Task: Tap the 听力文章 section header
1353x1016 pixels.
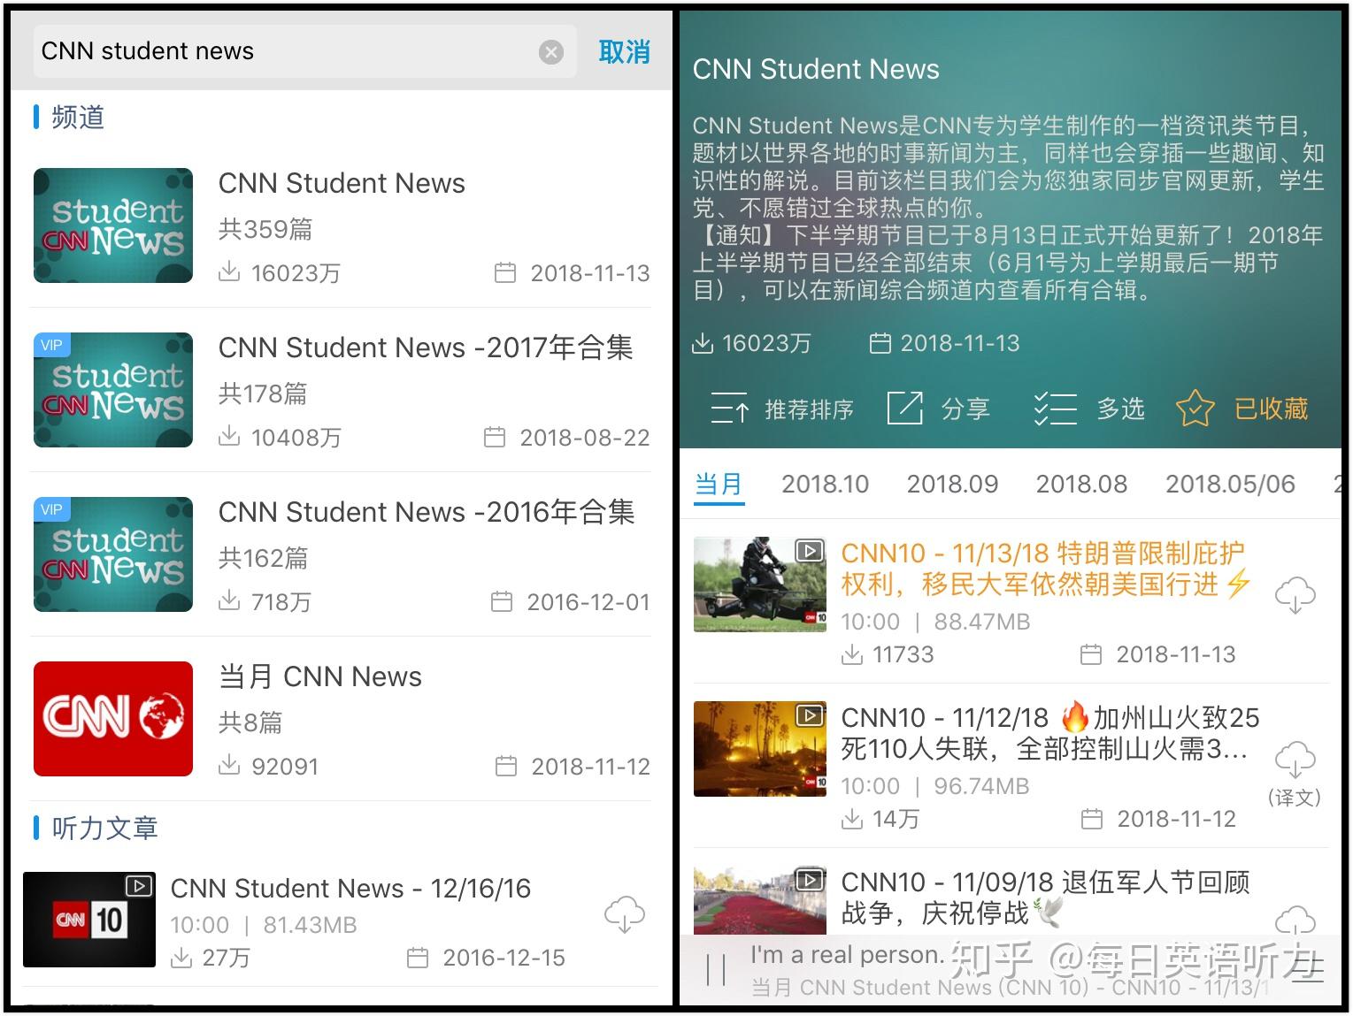Action: [x=104, y=828]
